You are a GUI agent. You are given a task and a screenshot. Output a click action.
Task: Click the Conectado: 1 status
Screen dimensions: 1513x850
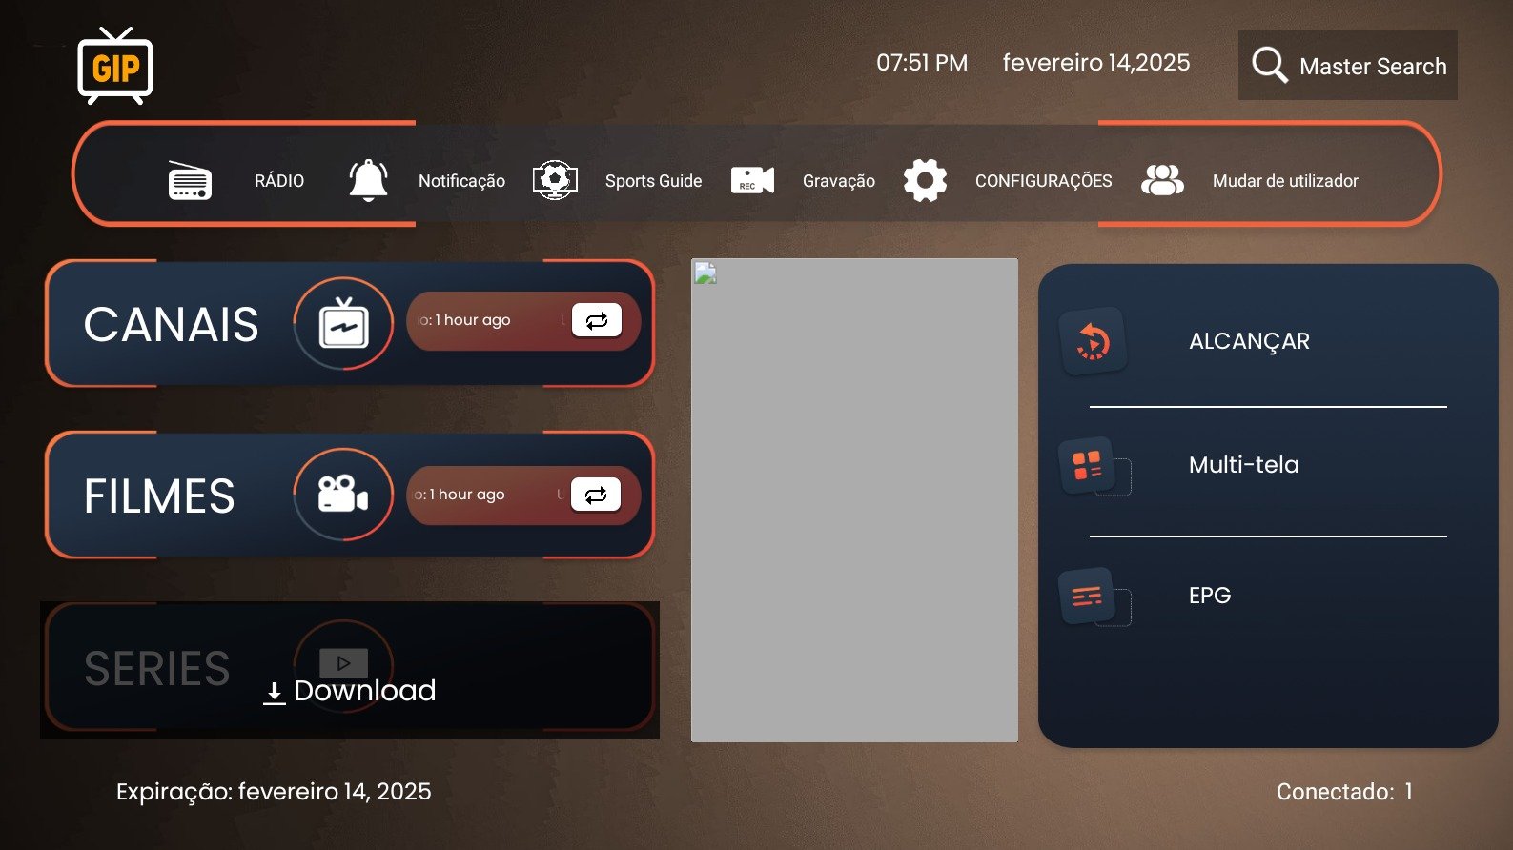[1344, 792]
